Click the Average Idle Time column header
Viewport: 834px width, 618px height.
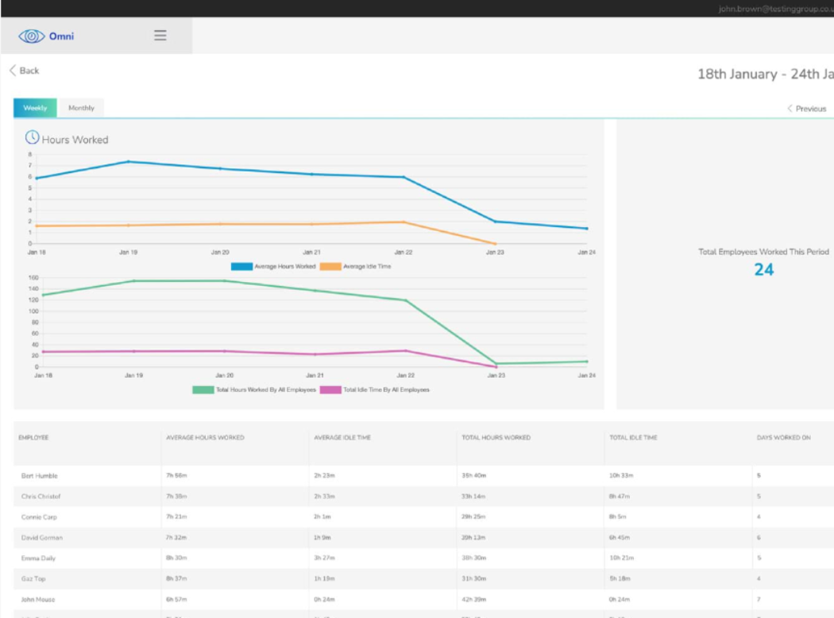point(342,438)
